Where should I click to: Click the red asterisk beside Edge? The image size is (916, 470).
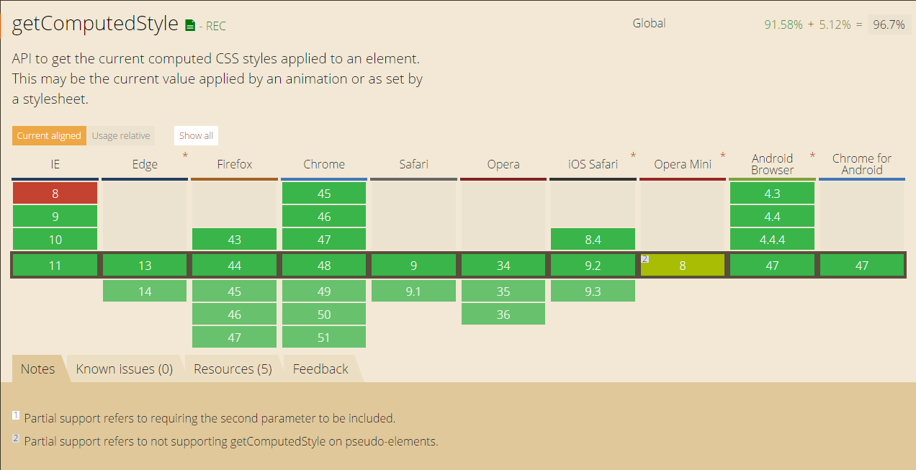click(x=185, y=155)
